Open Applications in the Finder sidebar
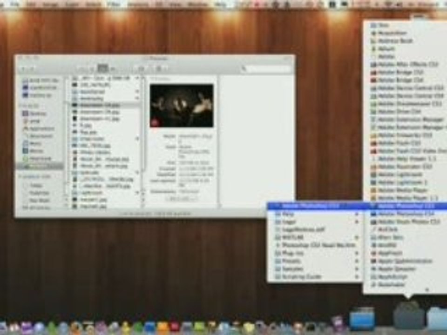The image size is (447, 335). point(39,128)
